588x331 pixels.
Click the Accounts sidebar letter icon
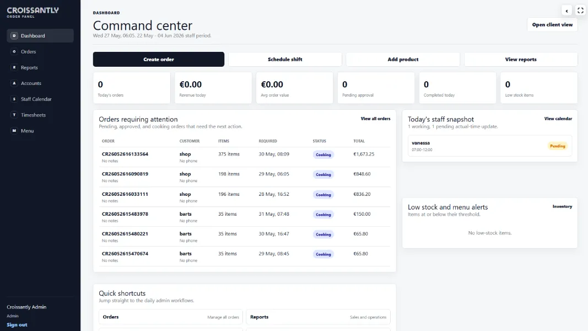[x=14, y=83]
